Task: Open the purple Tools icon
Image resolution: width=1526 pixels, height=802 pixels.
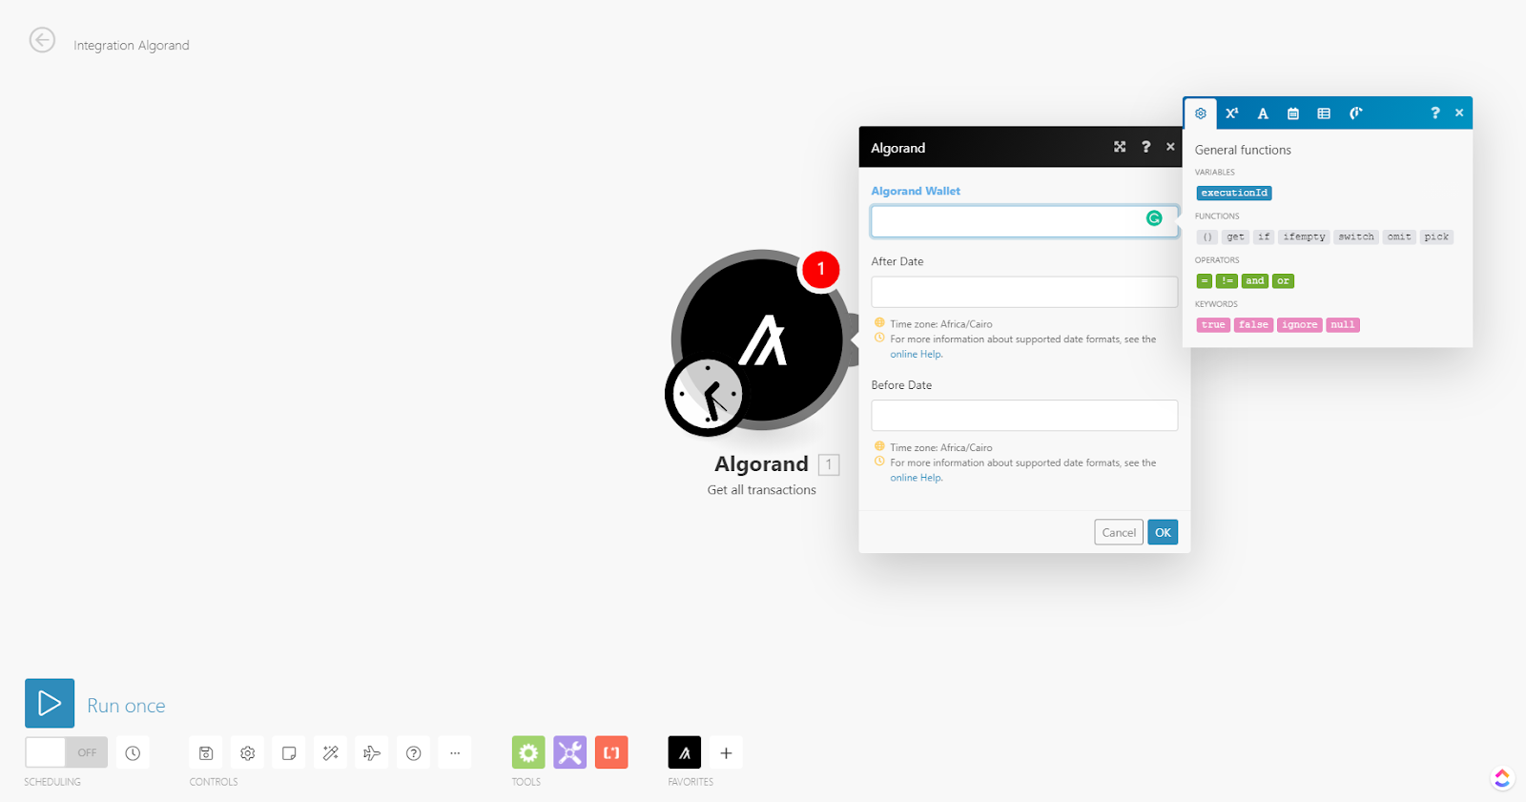Action: pyautogui.click(x=570, y=752)
